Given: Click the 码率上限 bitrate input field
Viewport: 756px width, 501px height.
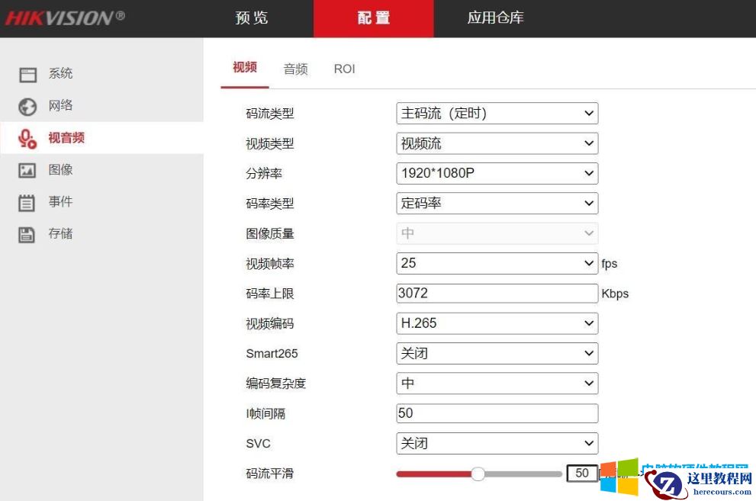Looking at the screenshot, I should [497, 293].
